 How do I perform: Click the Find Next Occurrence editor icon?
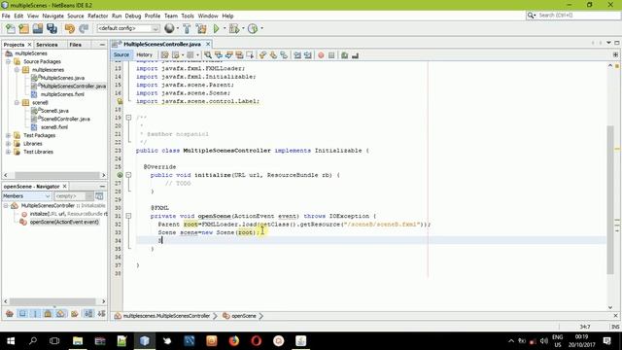point(229,55)
